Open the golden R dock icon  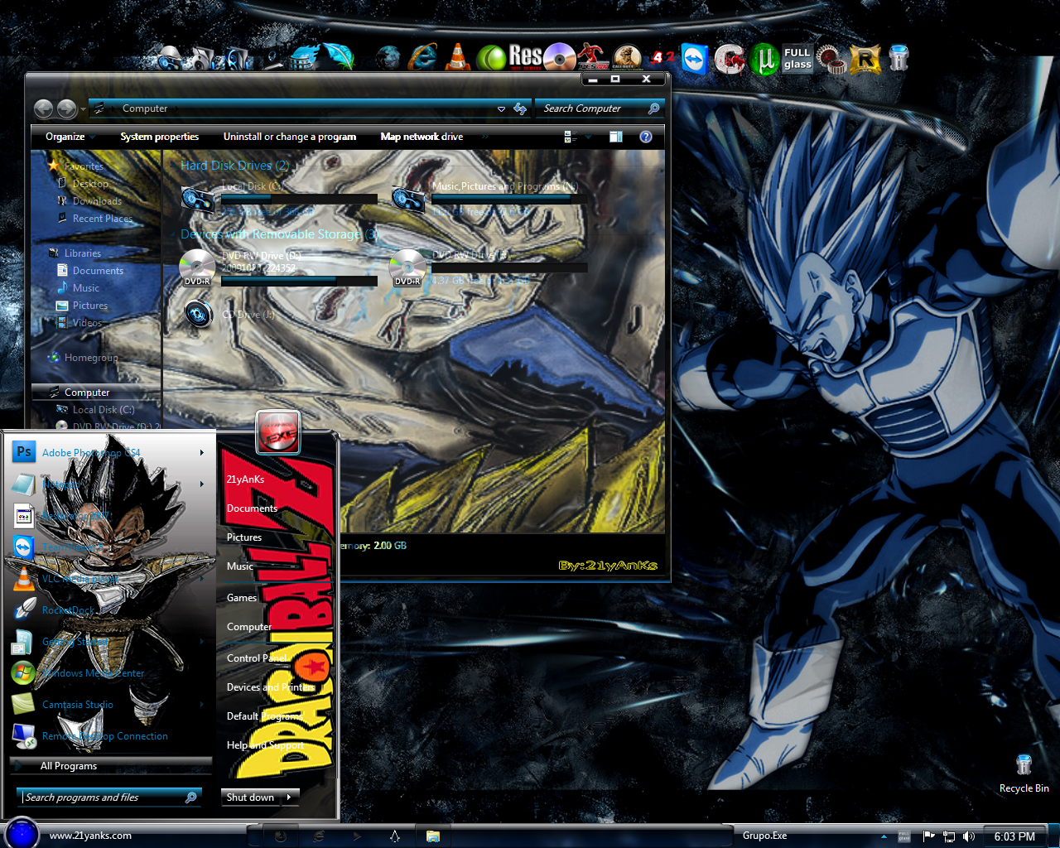(865, 59)
